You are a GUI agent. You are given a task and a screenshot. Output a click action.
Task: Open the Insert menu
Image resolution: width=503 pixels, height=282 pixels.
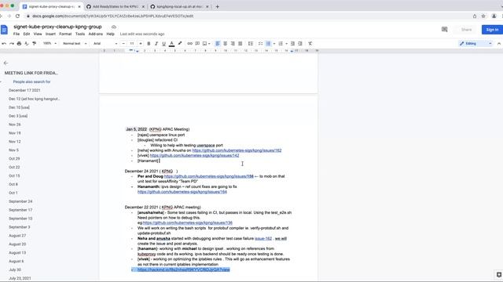50,34
